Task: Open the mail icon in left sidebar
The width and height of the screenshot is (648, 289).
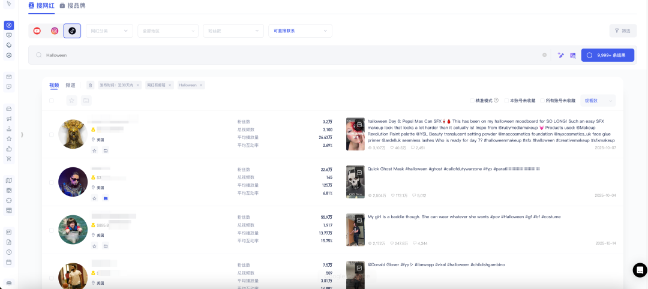Action: (9, 77)
